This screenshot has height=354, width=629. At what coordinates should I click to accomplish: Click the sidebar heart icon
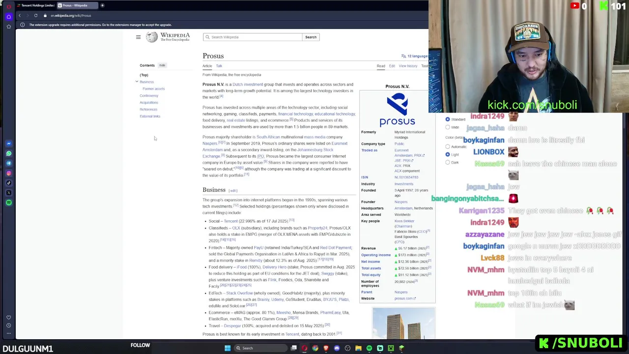point(9,318)
